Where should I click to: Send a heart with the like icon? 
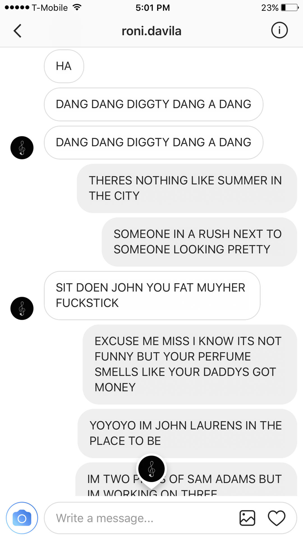(x=277, y=518)
